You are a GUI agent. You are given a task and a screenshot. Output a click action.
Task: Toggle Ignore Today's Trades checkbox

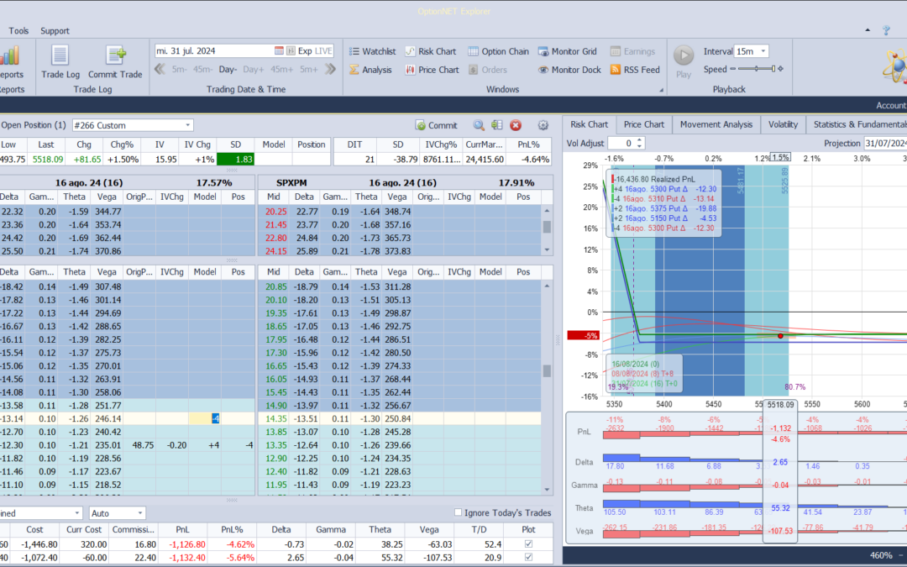[x=459, y=512]
